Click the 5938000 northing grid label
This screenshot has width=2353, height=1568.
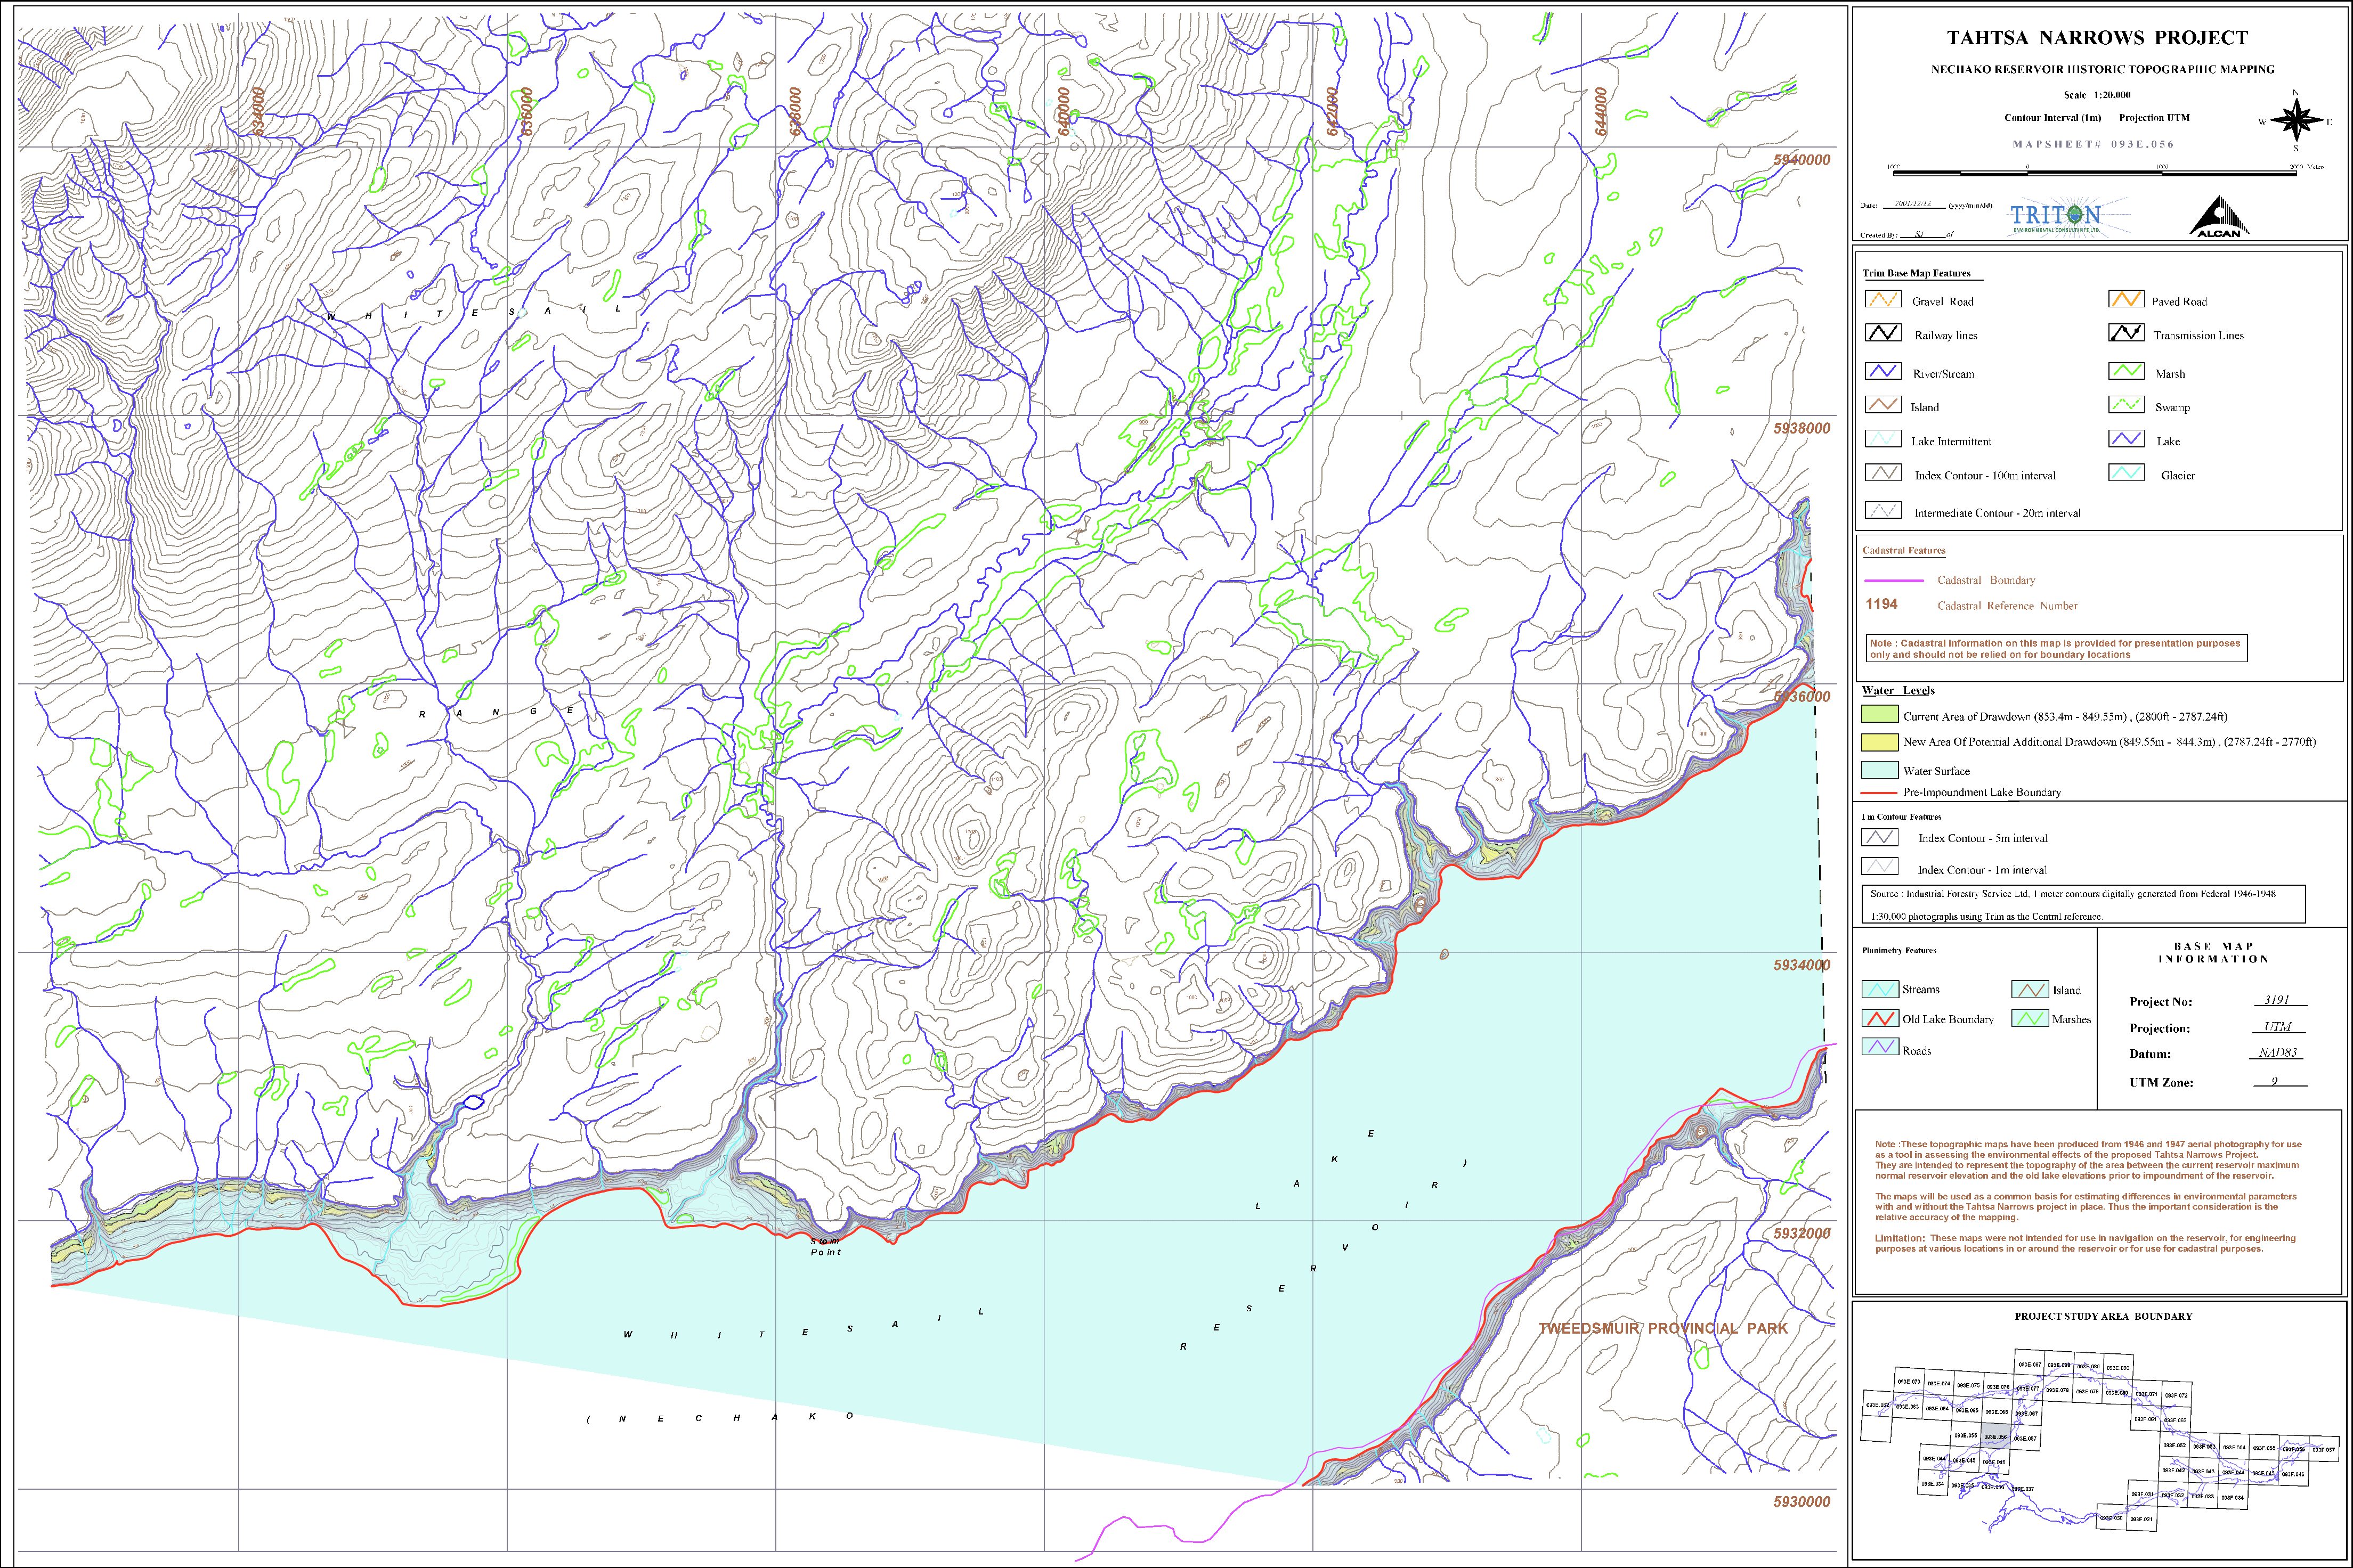click(1801, 428)
